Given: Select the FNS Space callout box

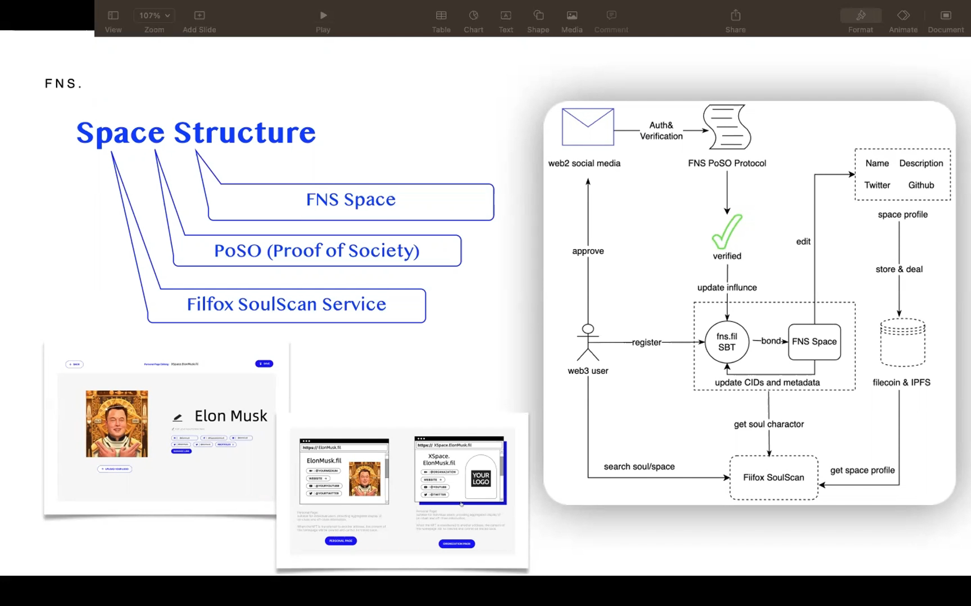Looking at the screenshot, I should click(351, 201).
